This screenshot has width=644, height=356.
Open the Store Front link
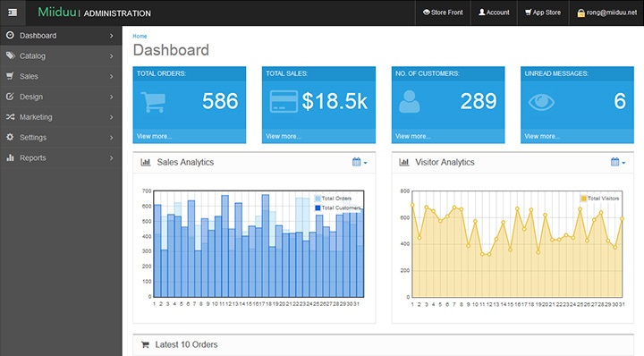(443, 13)
